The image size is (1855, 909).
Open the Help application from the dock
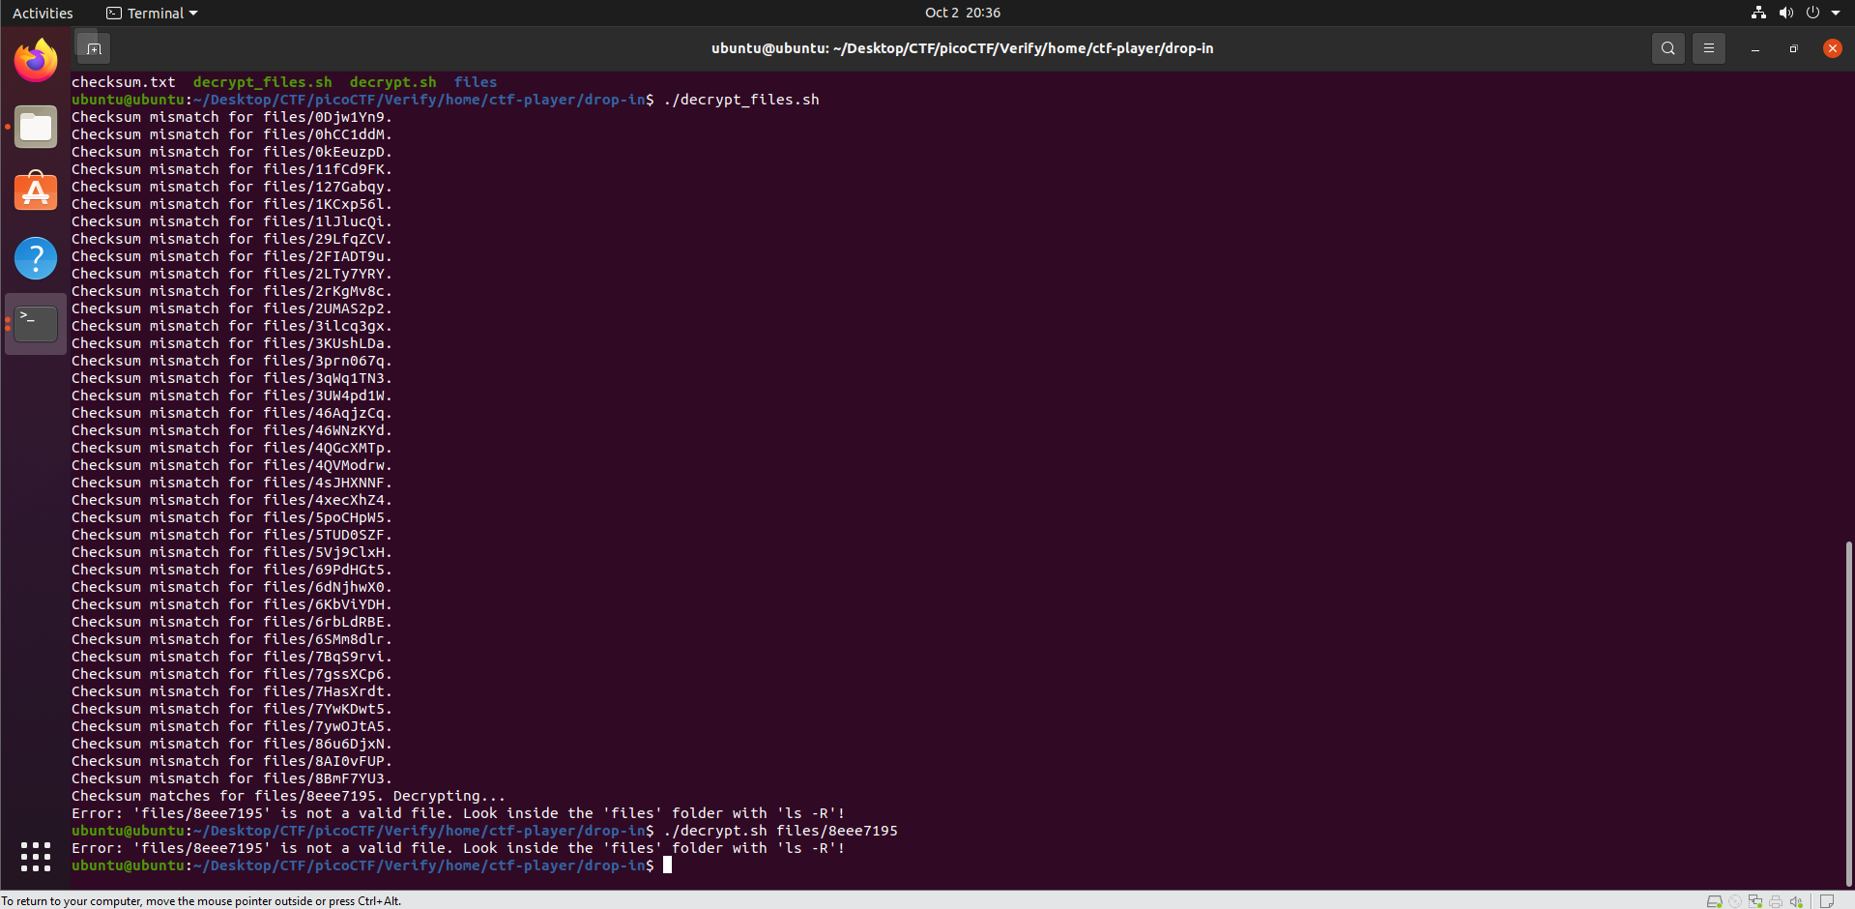35,258
